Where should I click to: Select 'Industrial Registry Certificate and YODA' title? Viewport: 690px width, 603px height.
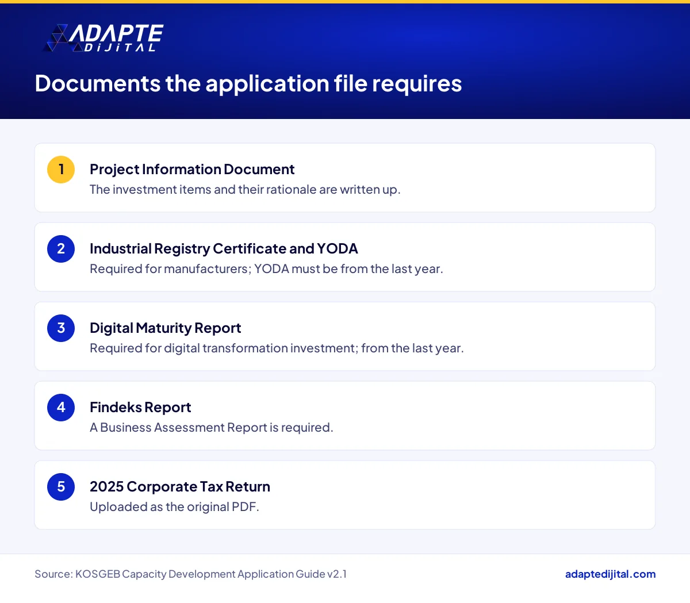click(x=224, y=249)
